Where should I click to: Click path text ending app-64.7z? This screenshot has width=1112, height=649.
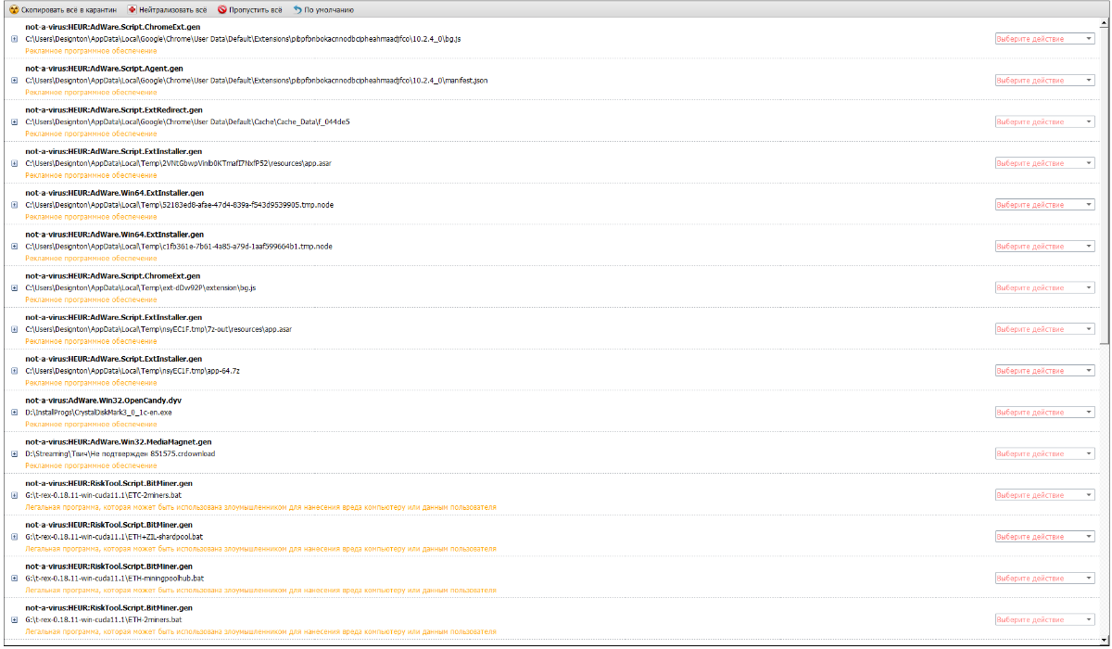pos(133,371)
